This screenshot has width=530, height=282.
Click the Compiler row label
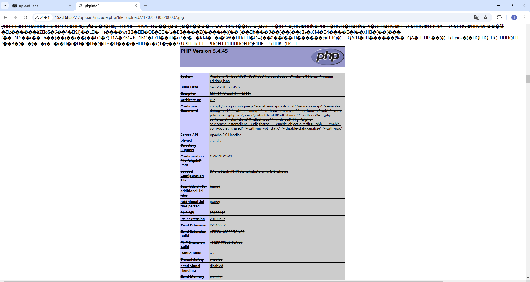click(188, 94)
